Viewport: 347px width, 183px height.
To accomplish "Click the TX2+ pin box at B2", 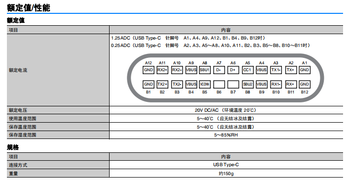I will click(162, 84).
